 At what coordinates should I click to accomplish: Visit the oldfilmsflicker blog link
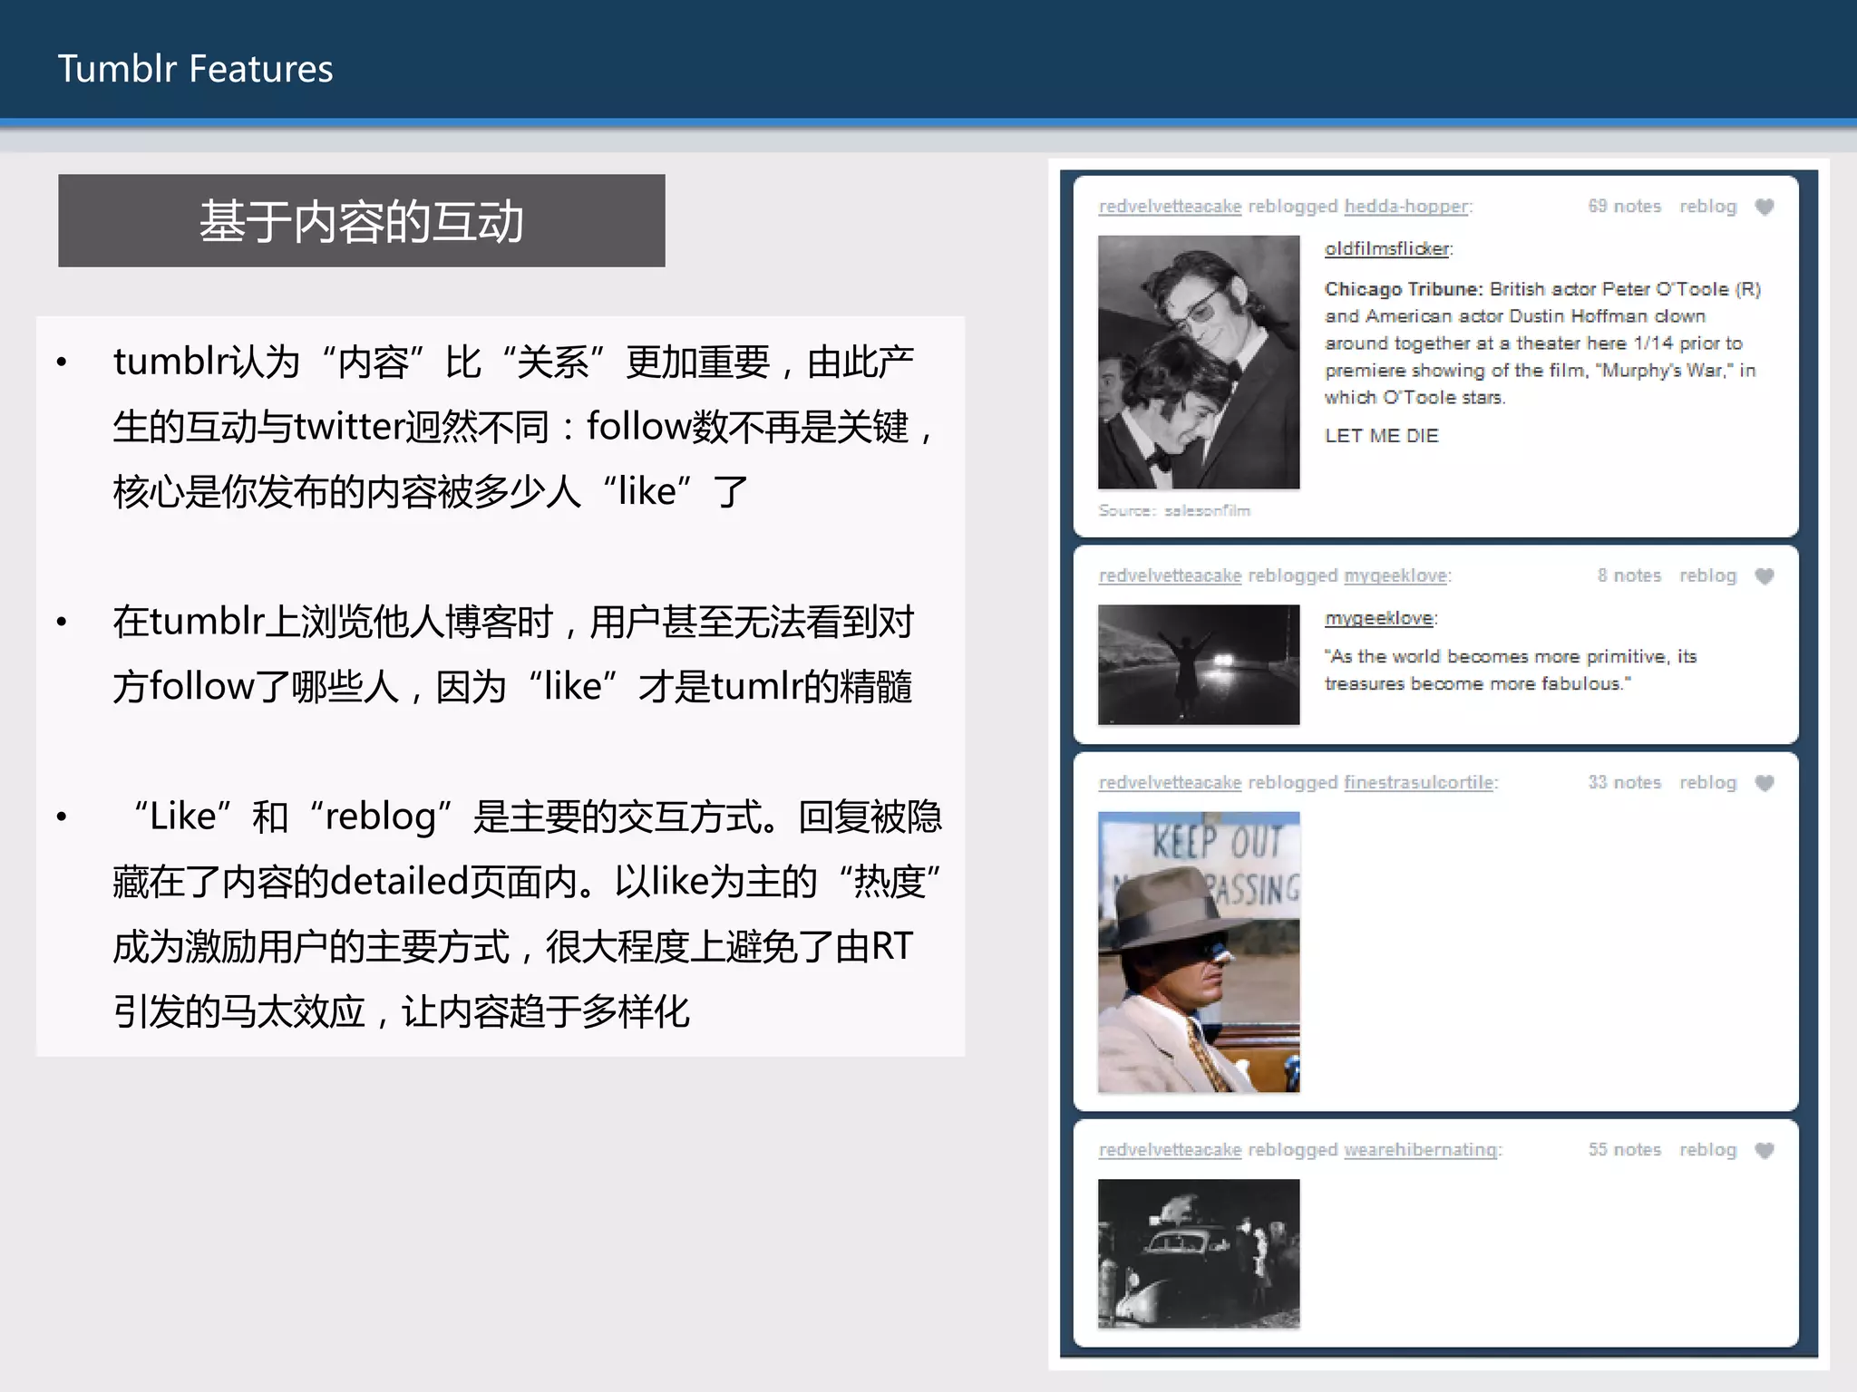pos(1386,248)
